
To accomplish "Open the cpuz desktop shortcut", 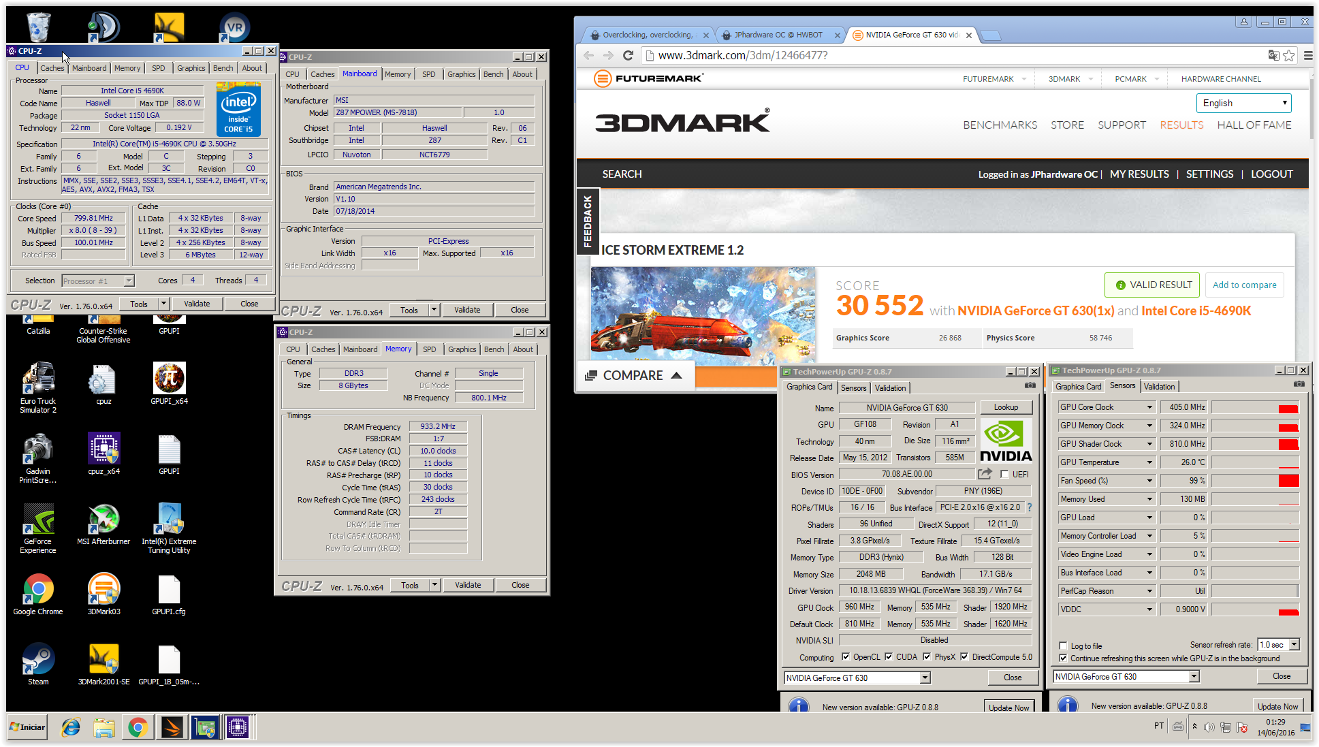I will pos(104,385).
